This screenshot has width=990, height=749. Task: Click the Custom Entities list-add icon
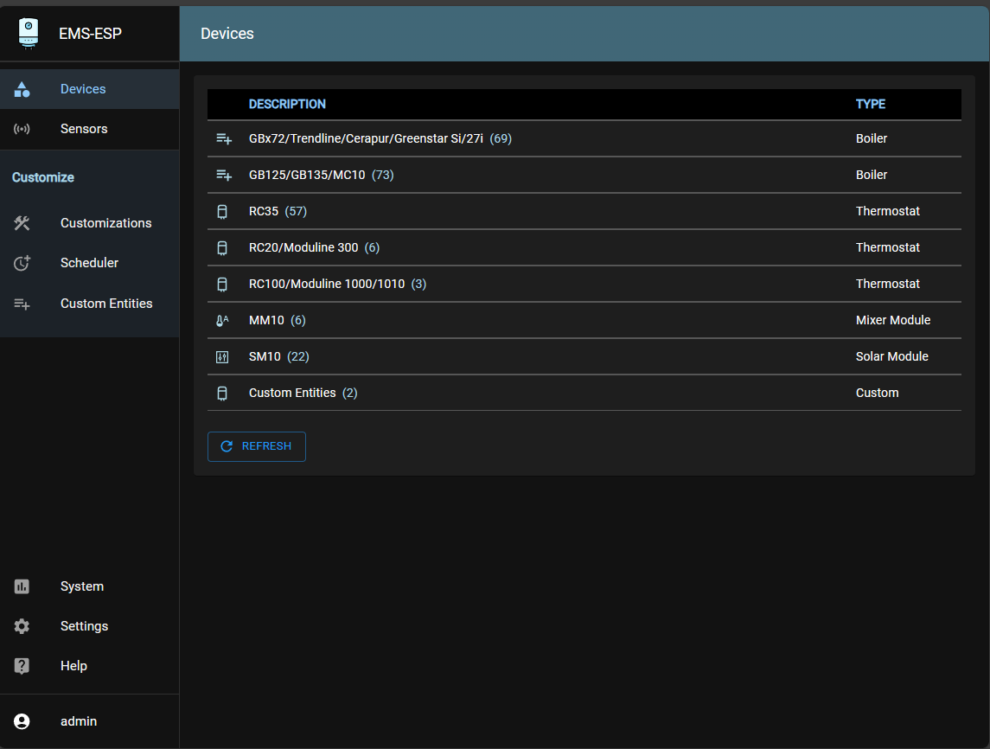point(22,304)
